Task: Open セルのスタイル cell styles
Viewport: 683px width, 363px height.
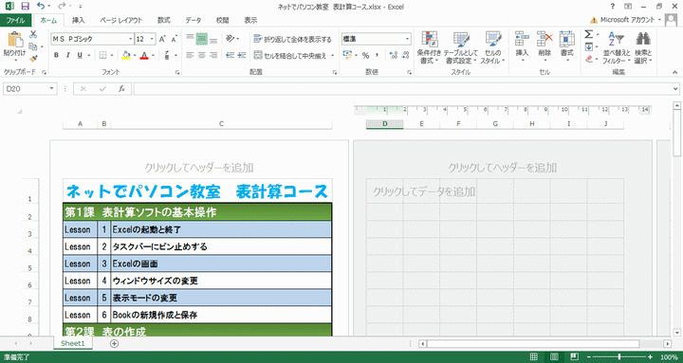Action: coord(493,47)
